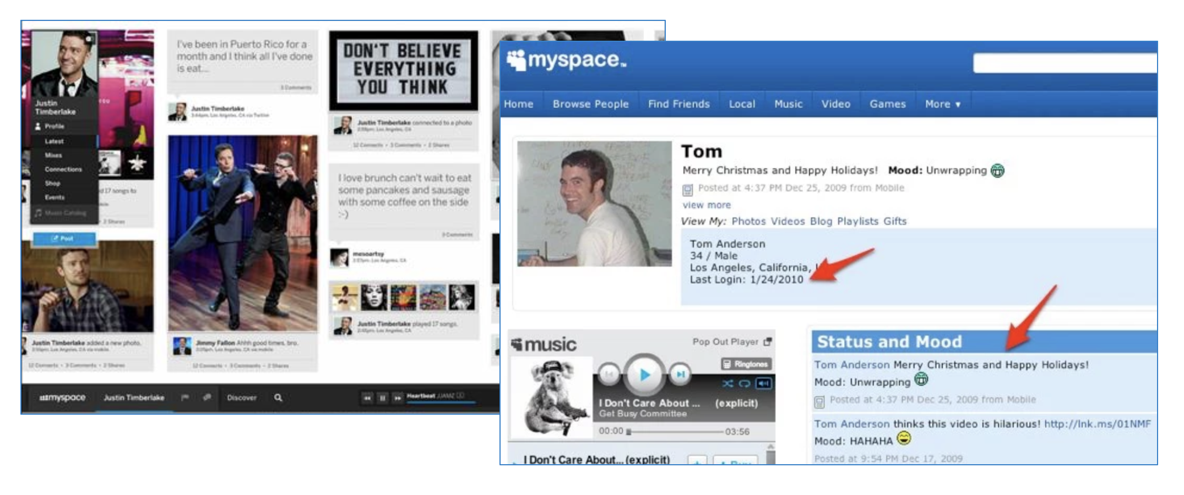The width and height of the screenshot is (1184, 495).
Task: Click the Ringtones button
Action: (747, 364)
